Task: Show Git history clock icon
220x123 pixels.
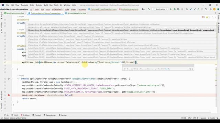Action: pyautogui.click(x=202, y=9)
